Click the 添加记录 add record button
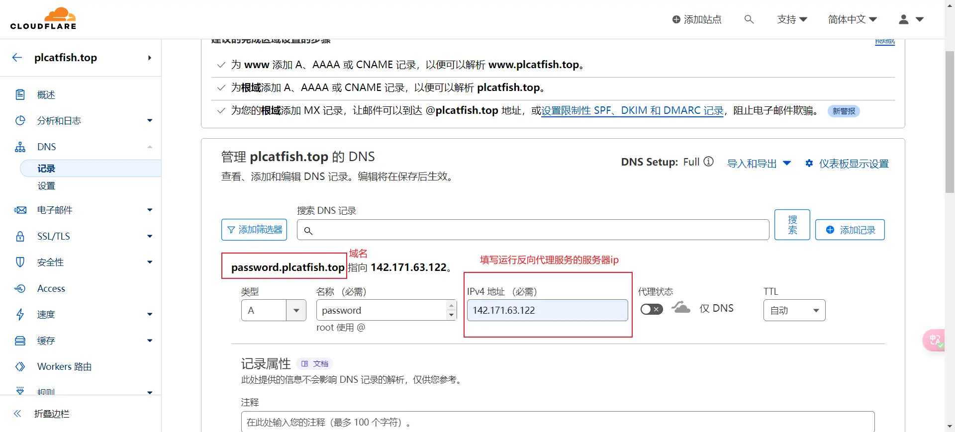This screenshot has width=955, height=432. (x=850, y=230)
